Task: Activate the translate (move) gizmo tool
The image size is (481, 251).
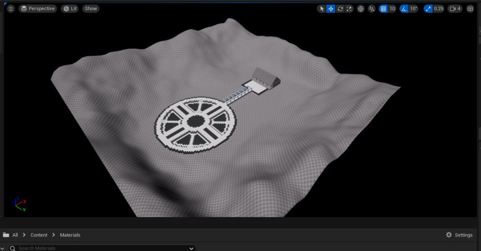Action: (x=331, y=8)
